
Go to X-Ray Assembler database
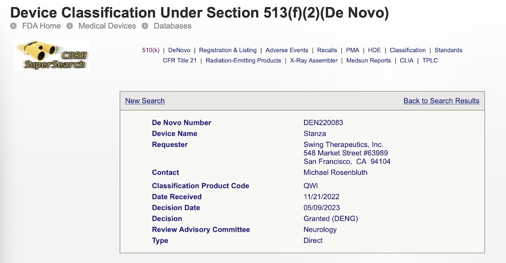(x=314, y=61)
